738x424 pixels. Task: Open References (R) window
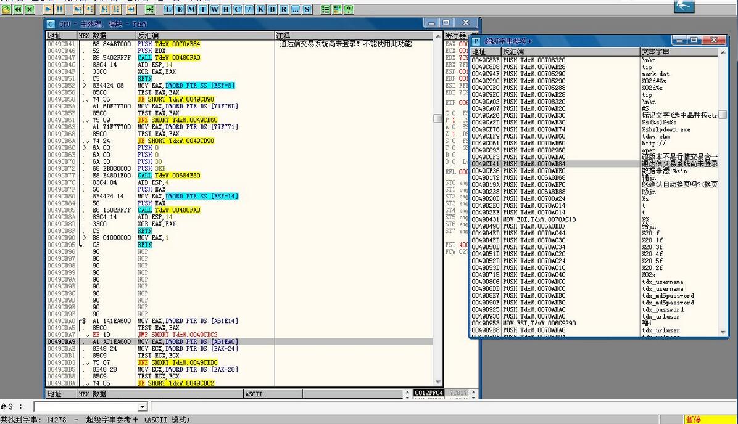pyautogui.click(x=283, y=9)
